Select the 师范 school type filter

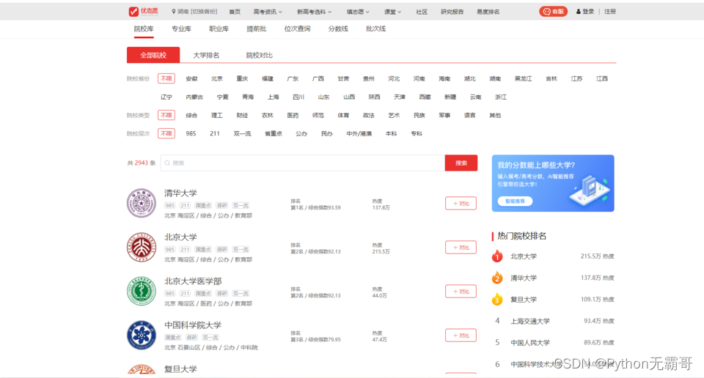[318, 115]
